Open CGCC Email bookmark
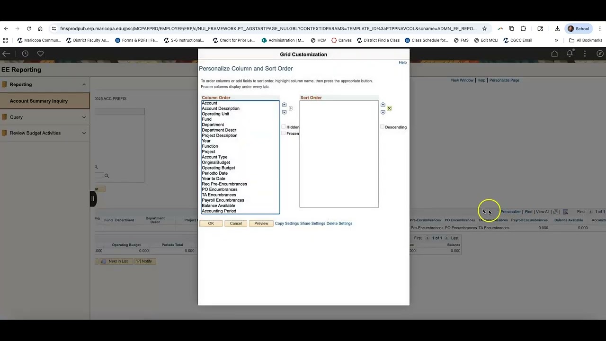 [517, 40]
